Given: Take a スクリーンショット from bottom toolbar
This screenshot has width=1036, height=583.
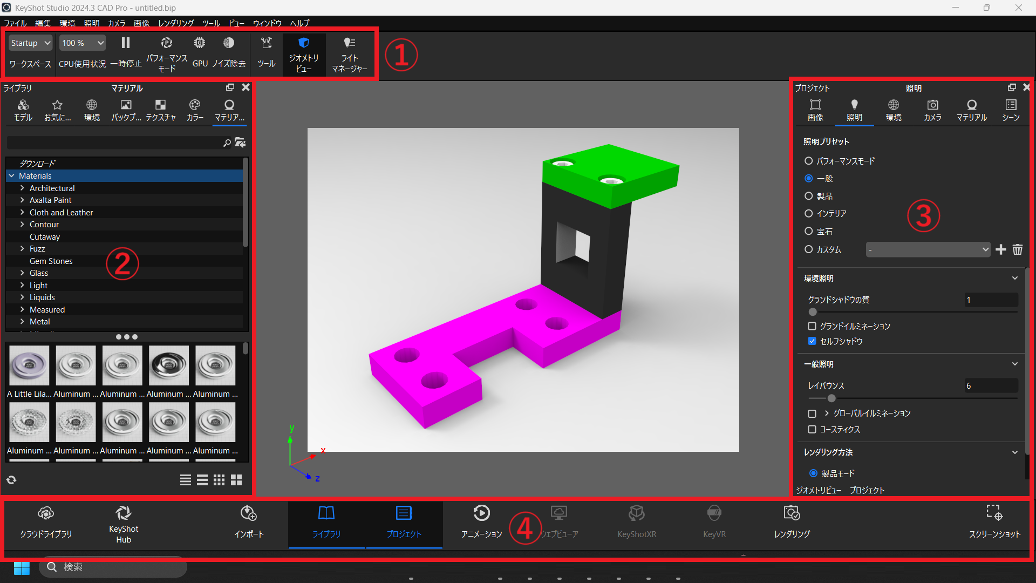Looking at the screenshot, I should (994, 523).
